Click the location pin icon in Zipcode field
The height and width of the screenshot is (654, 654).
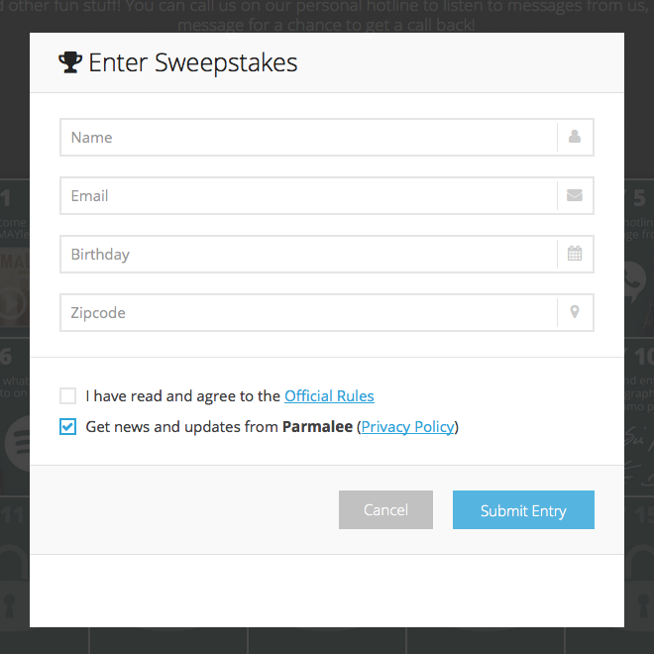pyautogui.click(x=575, y=312)
